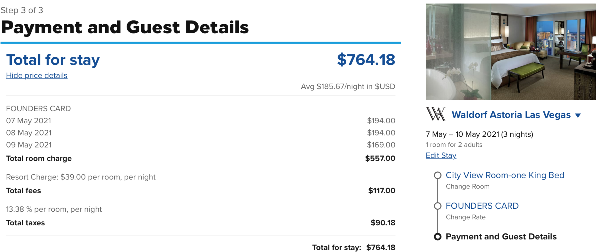The width and height of the screenshot is (599, 252).
Task: Click the circle marker beside City View Room
Action: click(x=438, y=175)
